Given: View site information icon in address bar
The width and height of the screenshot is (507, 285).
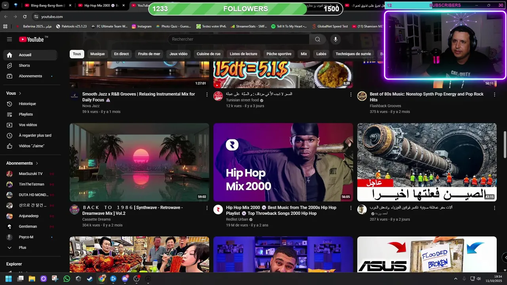Looking at the screenshot, I should pos(36,17).
